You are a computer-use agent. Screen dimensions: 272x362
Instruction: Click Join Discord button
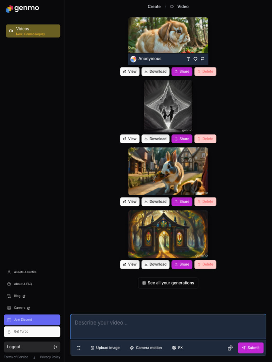click(32, 320)
